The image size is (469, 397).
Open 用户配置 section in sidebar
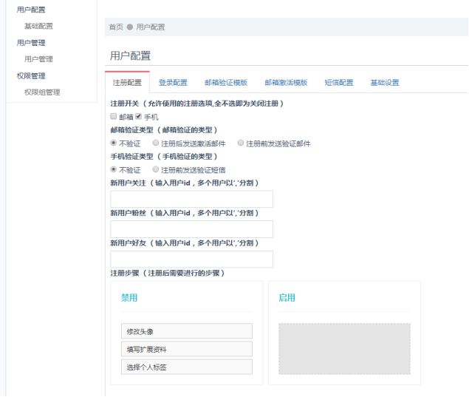[x=31, y=10]
